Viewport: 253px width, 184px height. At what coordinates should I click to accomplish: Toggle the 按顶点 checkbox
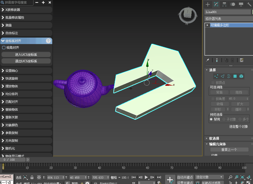(213, 83)
